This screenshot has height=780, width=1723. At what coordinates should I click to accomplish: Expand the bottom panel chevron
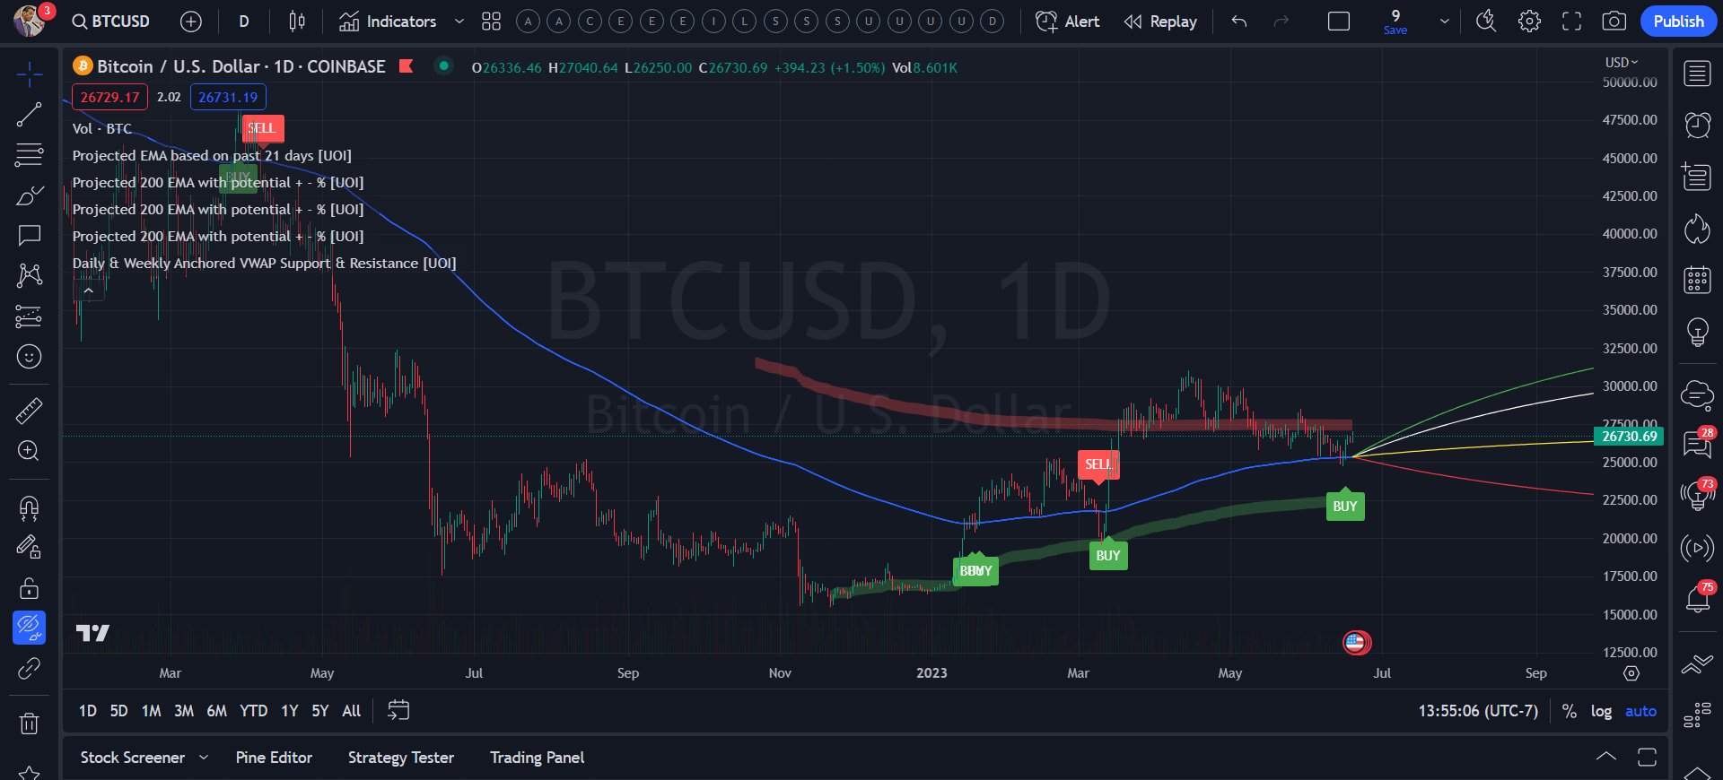click(x=1606, y=758)
